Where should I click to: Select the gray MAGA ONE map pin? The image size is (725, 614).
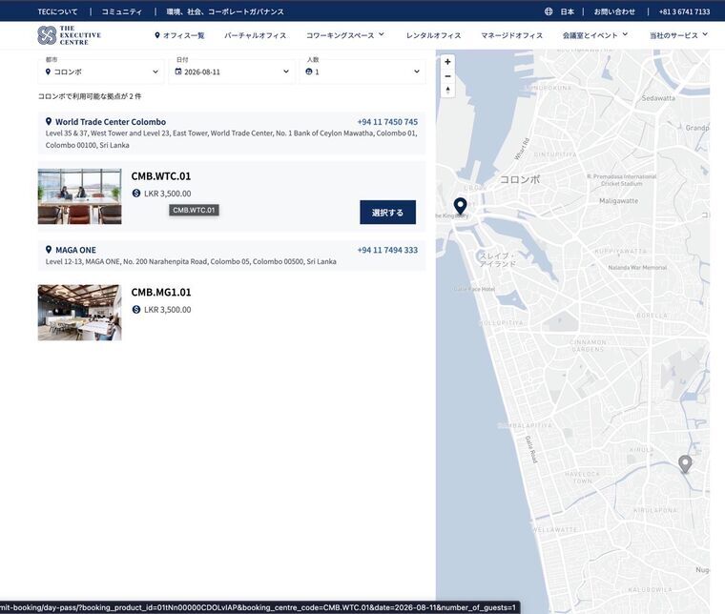(685, 464)
